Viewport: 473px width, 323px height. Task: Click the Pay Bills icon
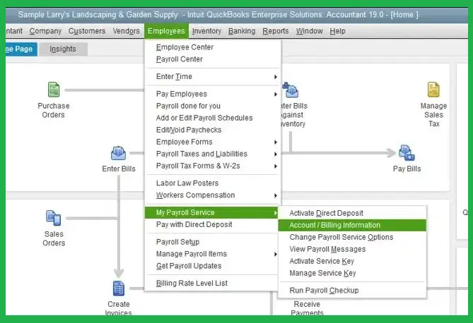pos(407,152)
